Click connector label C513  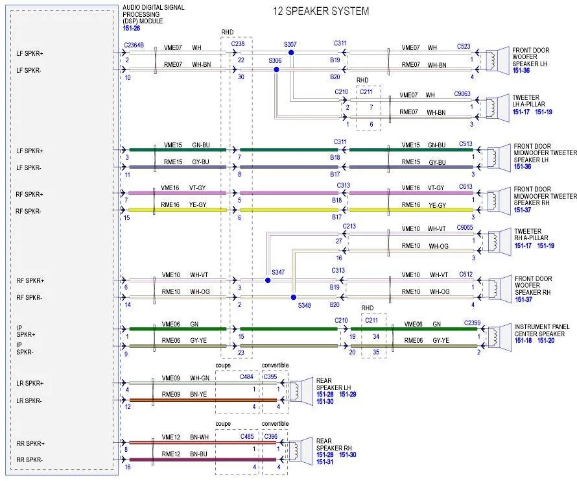(x=466, y=143)
